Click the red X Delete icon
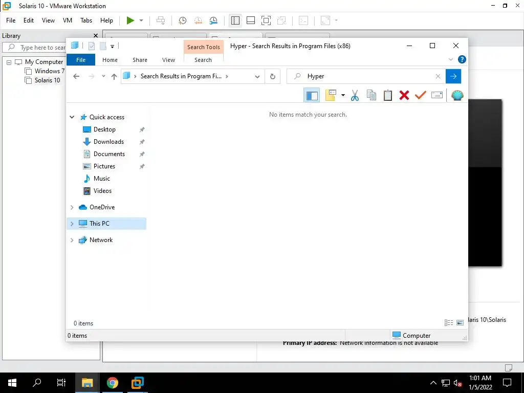Screen dimensions: 524x393 pyautogui.click(x=404, y=96)
